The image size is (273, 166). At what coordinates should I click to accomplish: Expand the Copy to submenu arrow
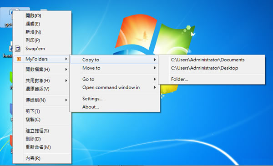coord(155,60)
